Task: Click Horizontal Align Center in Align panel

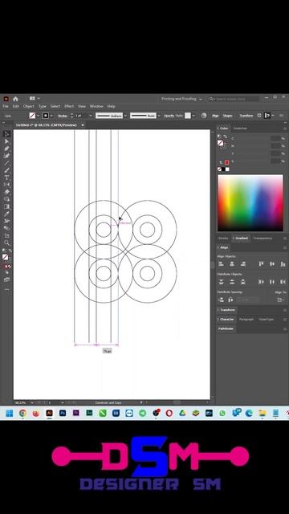Action: (232, 264)
